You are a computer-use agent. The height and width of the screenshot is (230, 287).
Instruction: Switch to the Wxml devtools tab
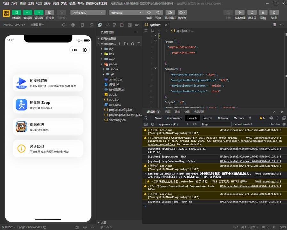pos(158,118)
